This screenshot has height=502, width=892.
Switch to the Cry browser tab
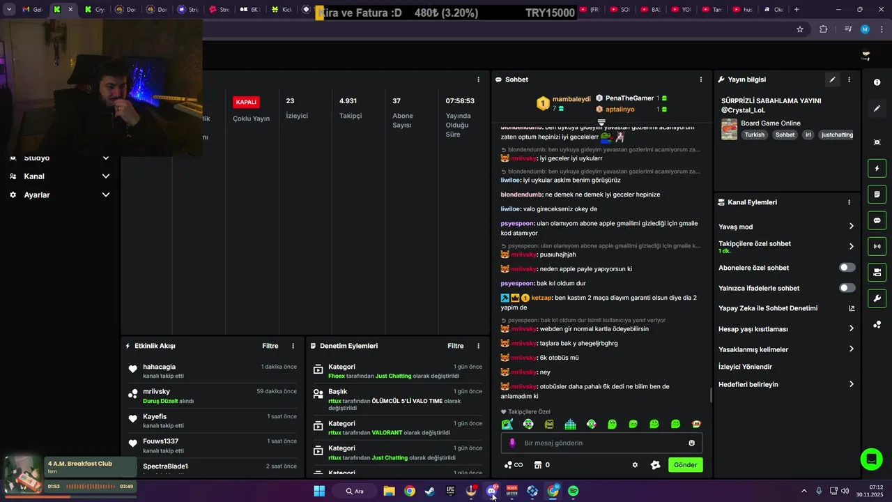point(94,10)
